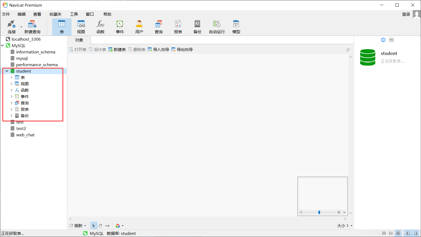The image size is (421, 237).
Task: Select the relation line tool
Action: point(107,226)
